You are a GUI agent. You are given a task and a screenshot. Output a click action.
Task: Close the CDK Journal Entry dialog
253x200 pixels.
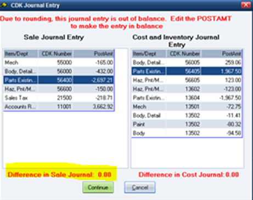click(x=246, y=5)
